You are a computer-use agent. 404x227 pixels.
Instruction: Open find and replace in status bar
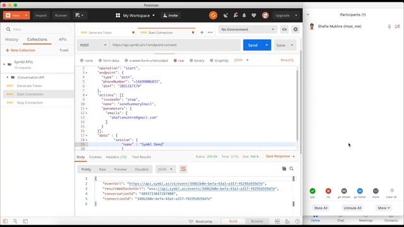[x=15, y=221]
